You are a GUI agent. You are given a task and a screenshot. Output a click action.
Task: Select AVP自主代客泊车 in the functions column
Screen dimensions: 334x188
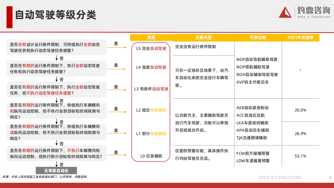point(252,82)
